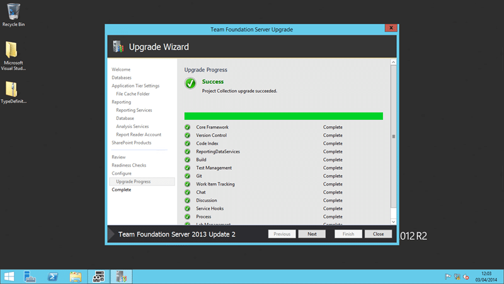Click the check icon beside Build
The width and height of the screenshot is (504, 284).
[187, 160]
